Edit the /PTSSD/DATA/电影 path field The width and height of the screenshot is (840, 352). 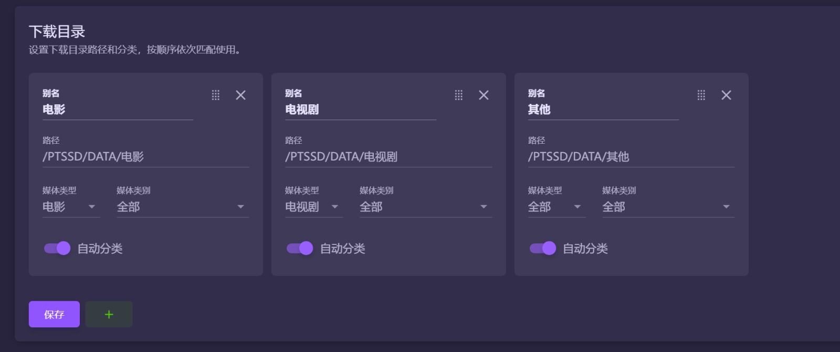(145, 157)
